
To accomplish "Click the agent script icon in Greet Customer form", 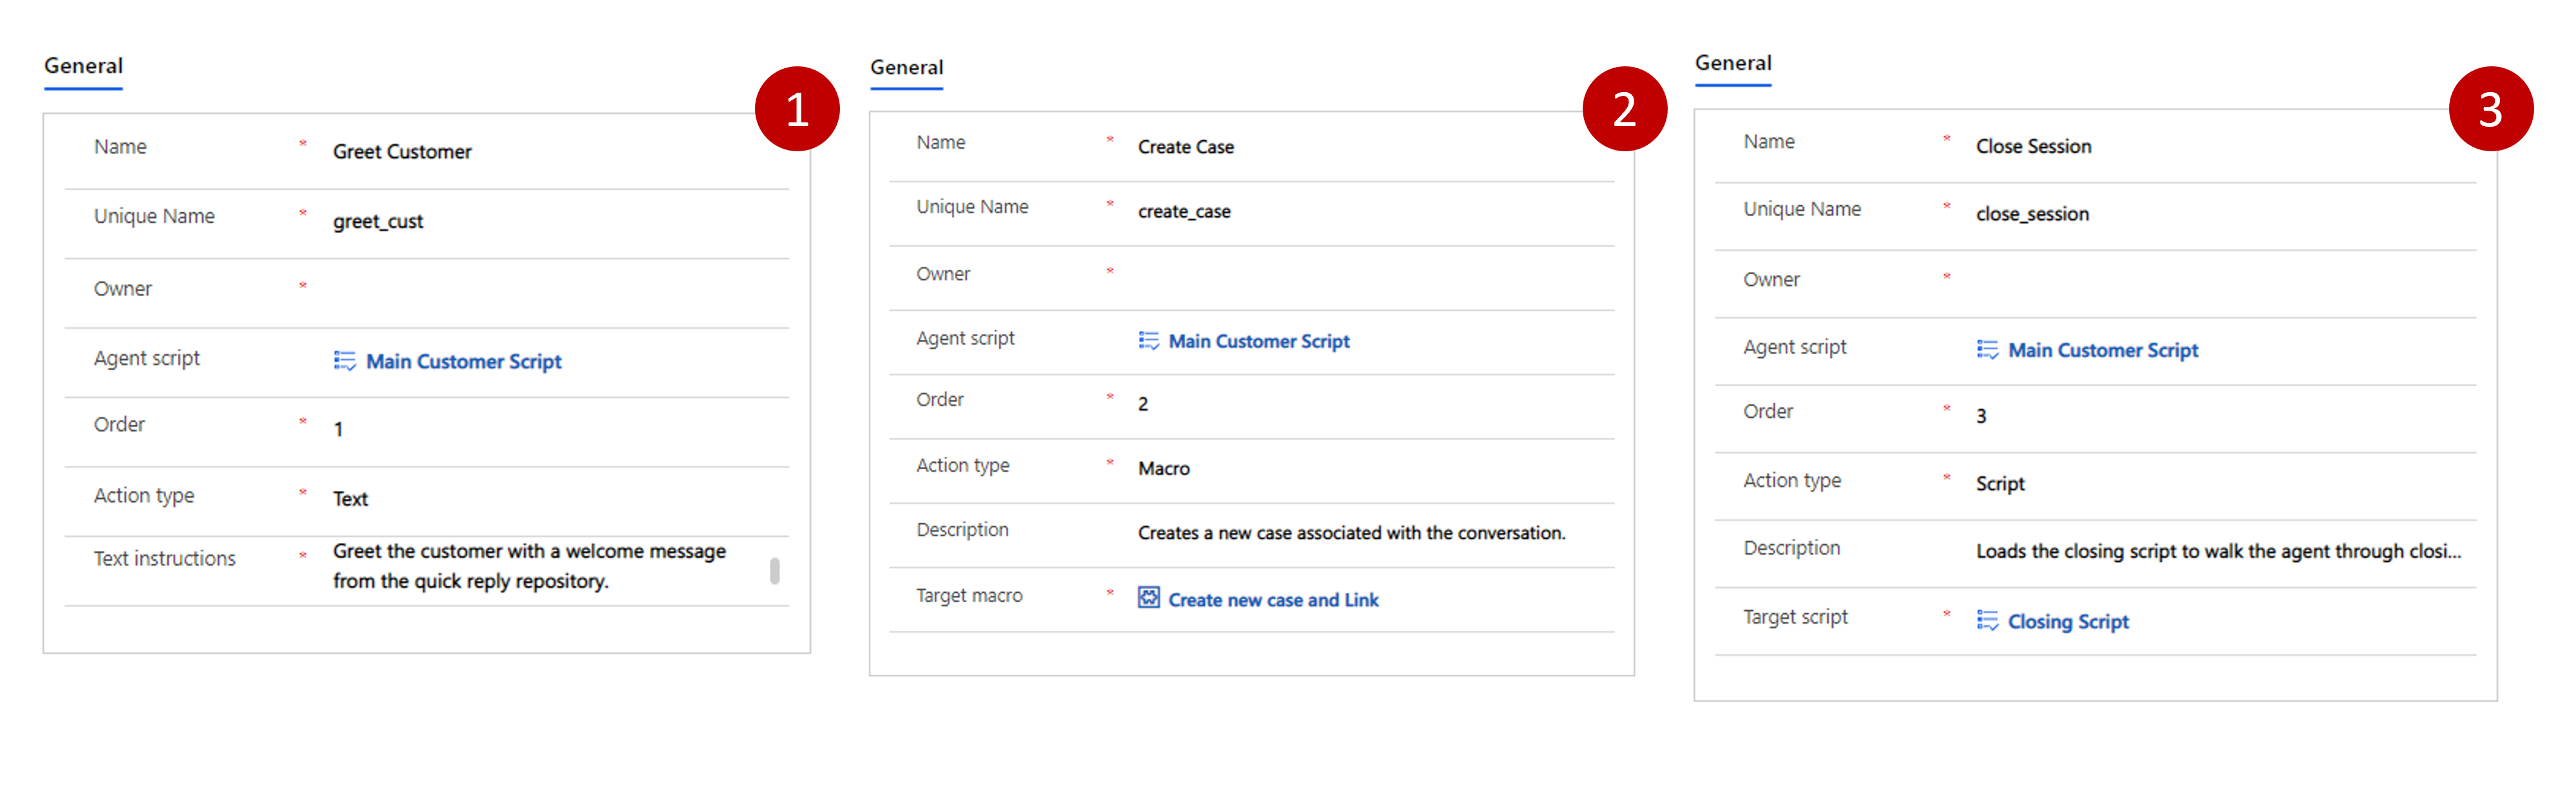I will (344, 360).
